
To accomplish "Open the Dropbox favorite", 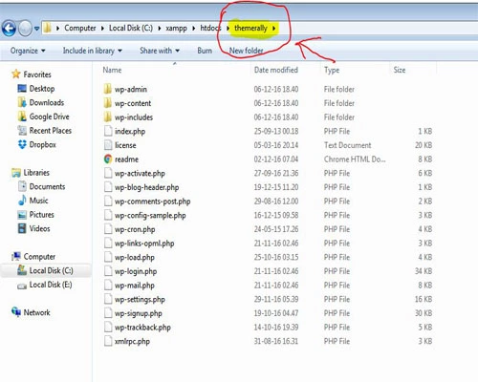I will click(x=42, y=144).
